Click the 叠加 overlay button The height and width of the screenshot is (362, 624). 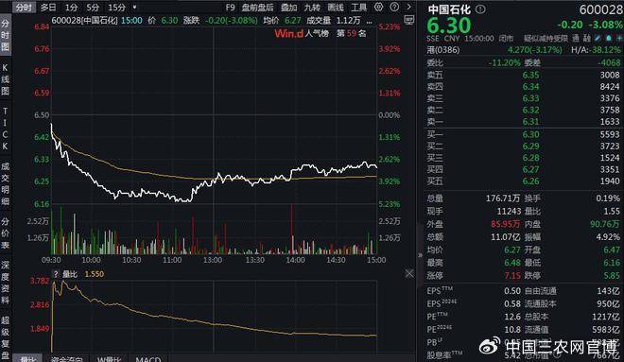click(289, 8)
